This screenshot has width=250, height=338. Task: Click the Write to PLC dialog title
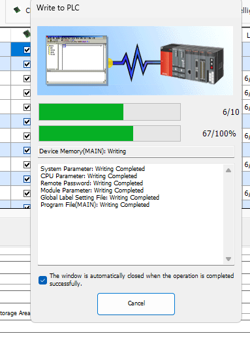(x=58, y=8)
